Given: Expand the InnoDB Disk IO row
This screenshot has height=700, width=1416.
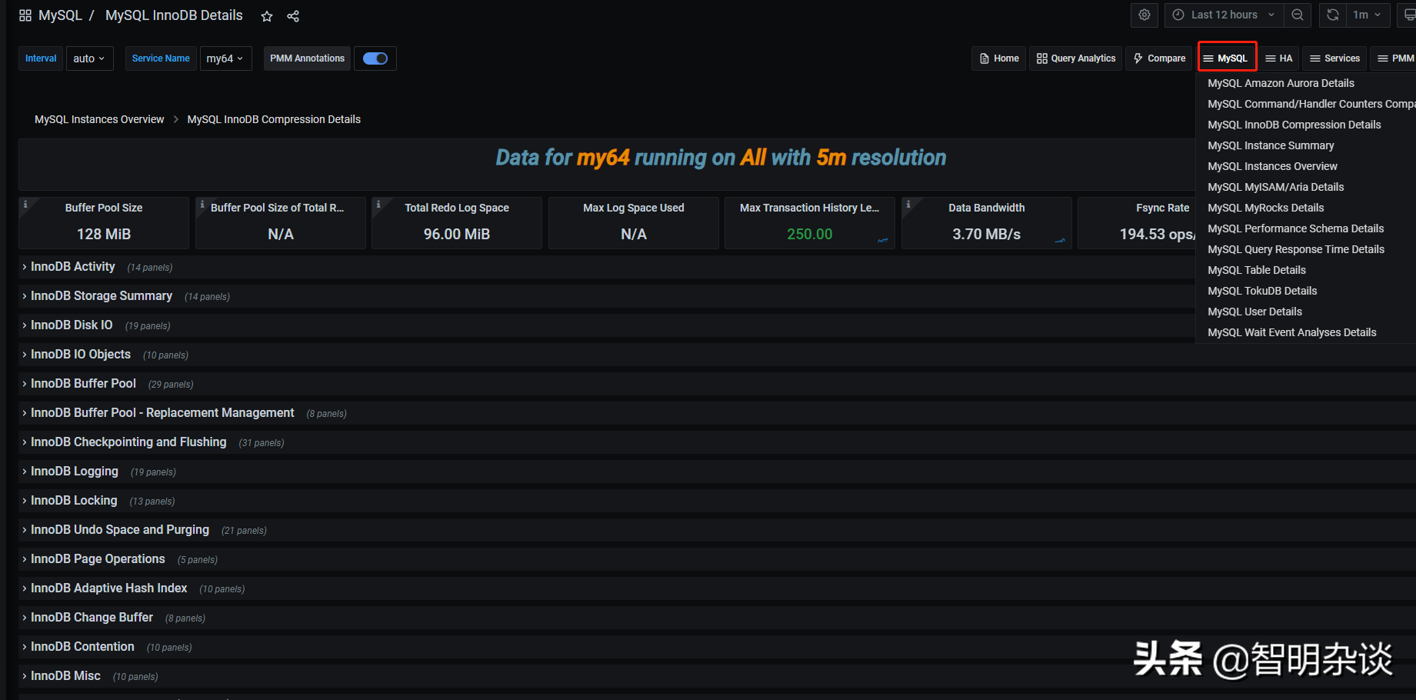Looking at the screenshot, I should tap(72, 325).
